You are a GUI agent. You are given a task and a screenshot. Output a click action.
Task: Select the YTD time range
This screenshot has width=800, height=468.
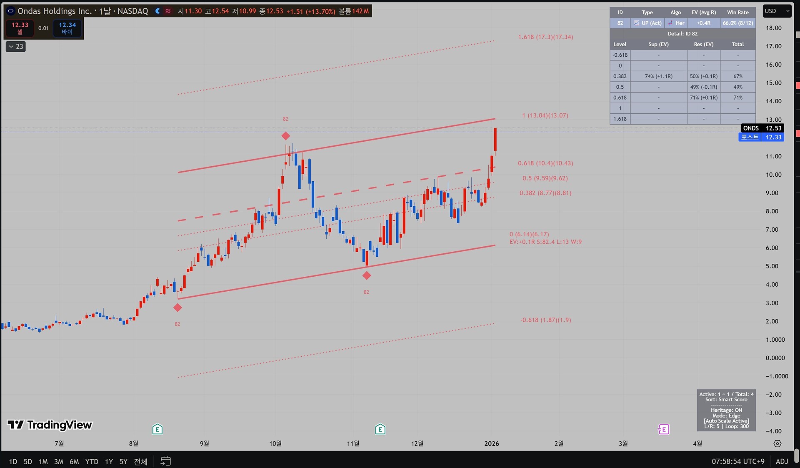point(92,461)
